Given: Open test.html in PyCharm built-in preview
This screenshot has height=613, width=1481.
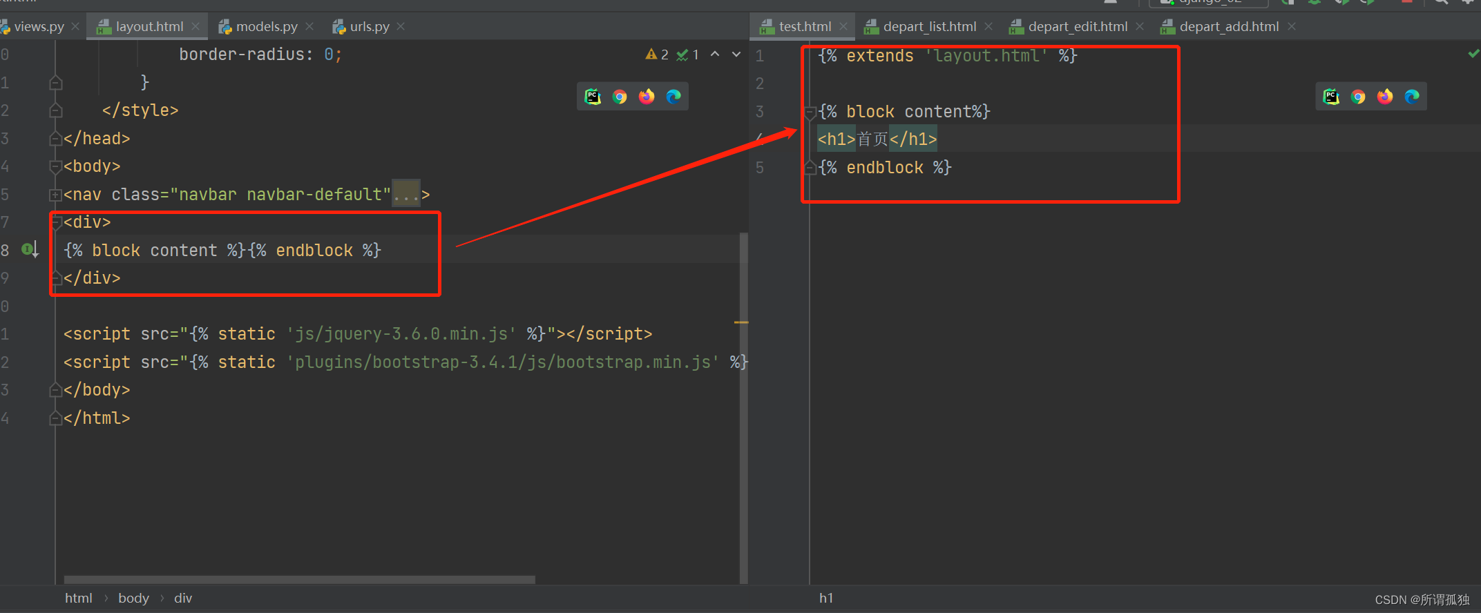Looking at the screenshot, I should [x=1331, y=97].
